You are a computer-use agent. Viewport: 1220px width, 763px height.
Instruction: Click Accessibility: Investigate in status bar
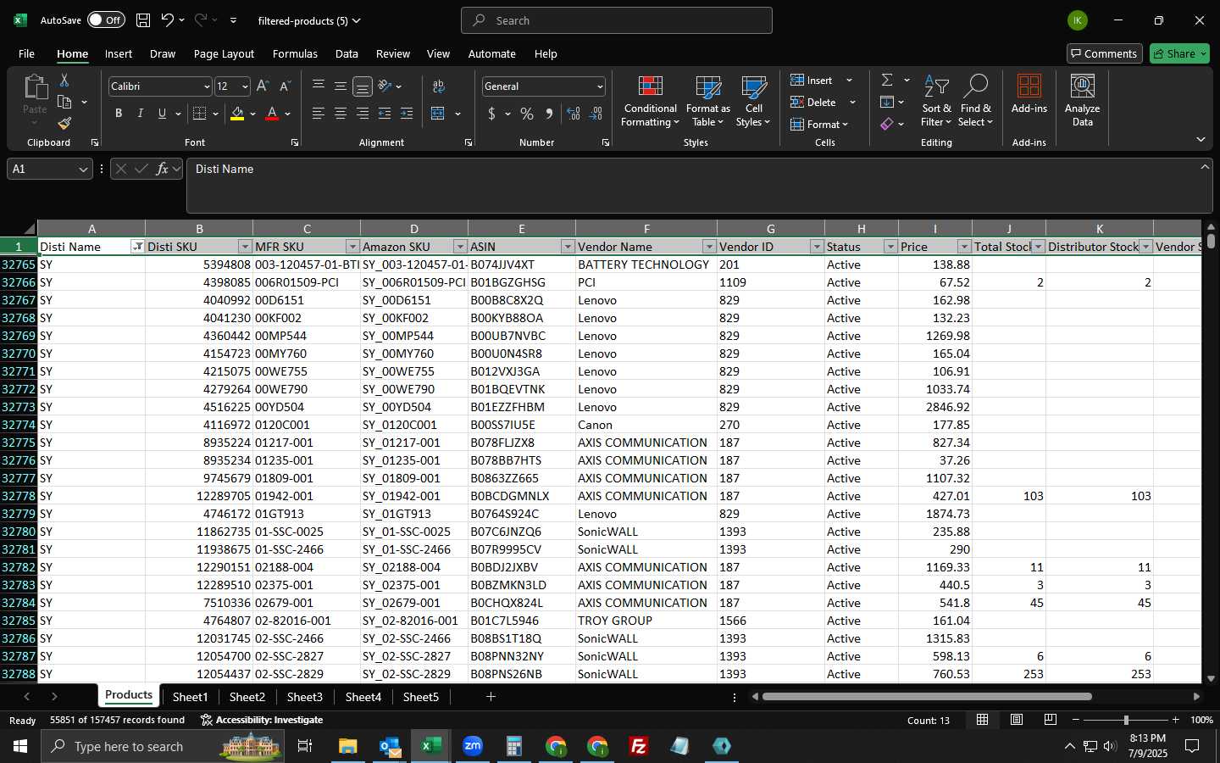click(x=262, y=720)
